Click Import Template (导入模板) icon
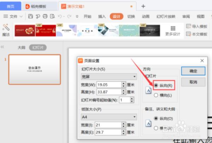This screenshot has height=143, width=212. point(188,26)
